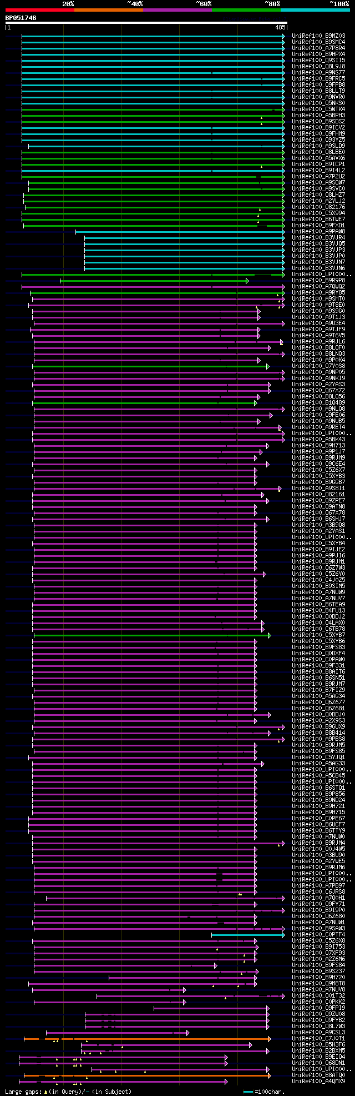Click the label UniRef100_A5AVX6

[x=318, y=158]
